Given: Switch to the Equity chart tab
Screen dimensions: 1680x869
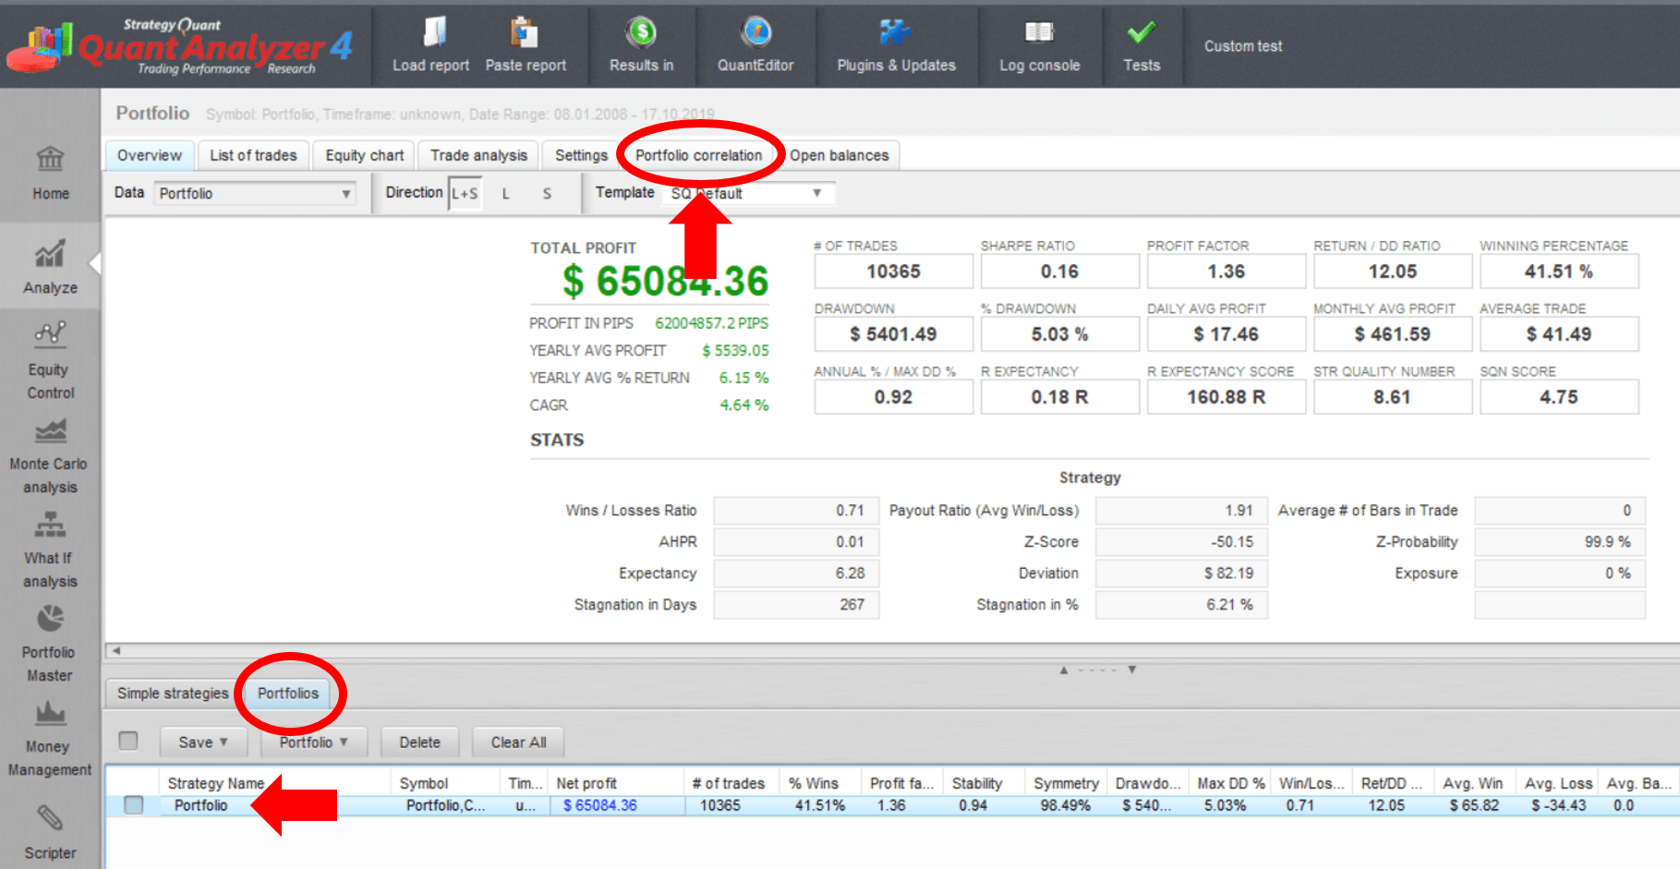Looking at the screenshot, I should click(x=364, y=155).
